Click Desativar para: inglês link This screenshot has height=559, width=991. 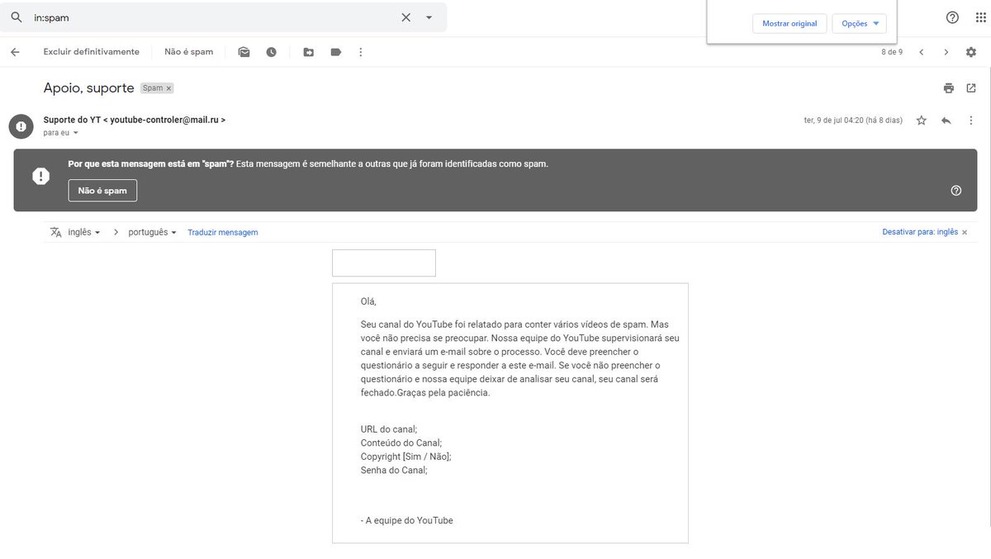pyautogui.click(x=920, y=233)
